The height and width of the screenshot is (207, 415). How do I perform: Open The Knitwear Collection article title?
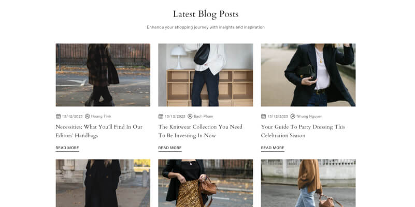[x=201, y=131]
